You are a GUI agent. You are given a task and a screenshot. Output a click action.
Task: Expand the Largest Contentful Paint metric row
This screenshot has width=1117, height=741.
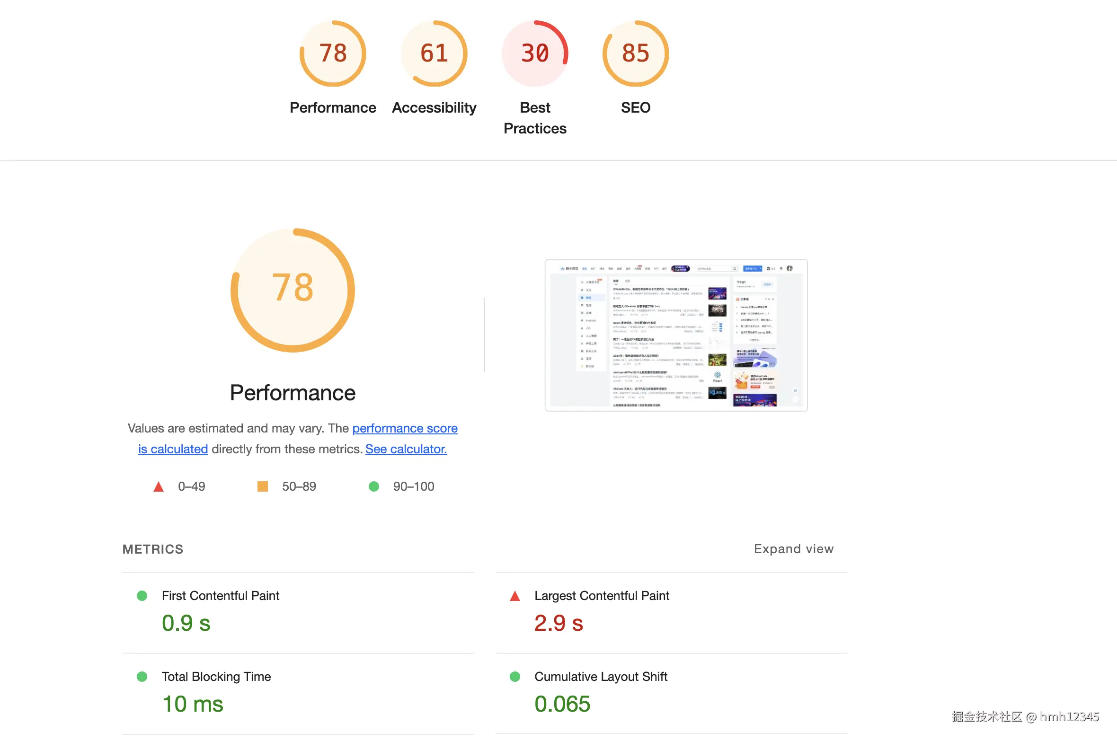602,596
